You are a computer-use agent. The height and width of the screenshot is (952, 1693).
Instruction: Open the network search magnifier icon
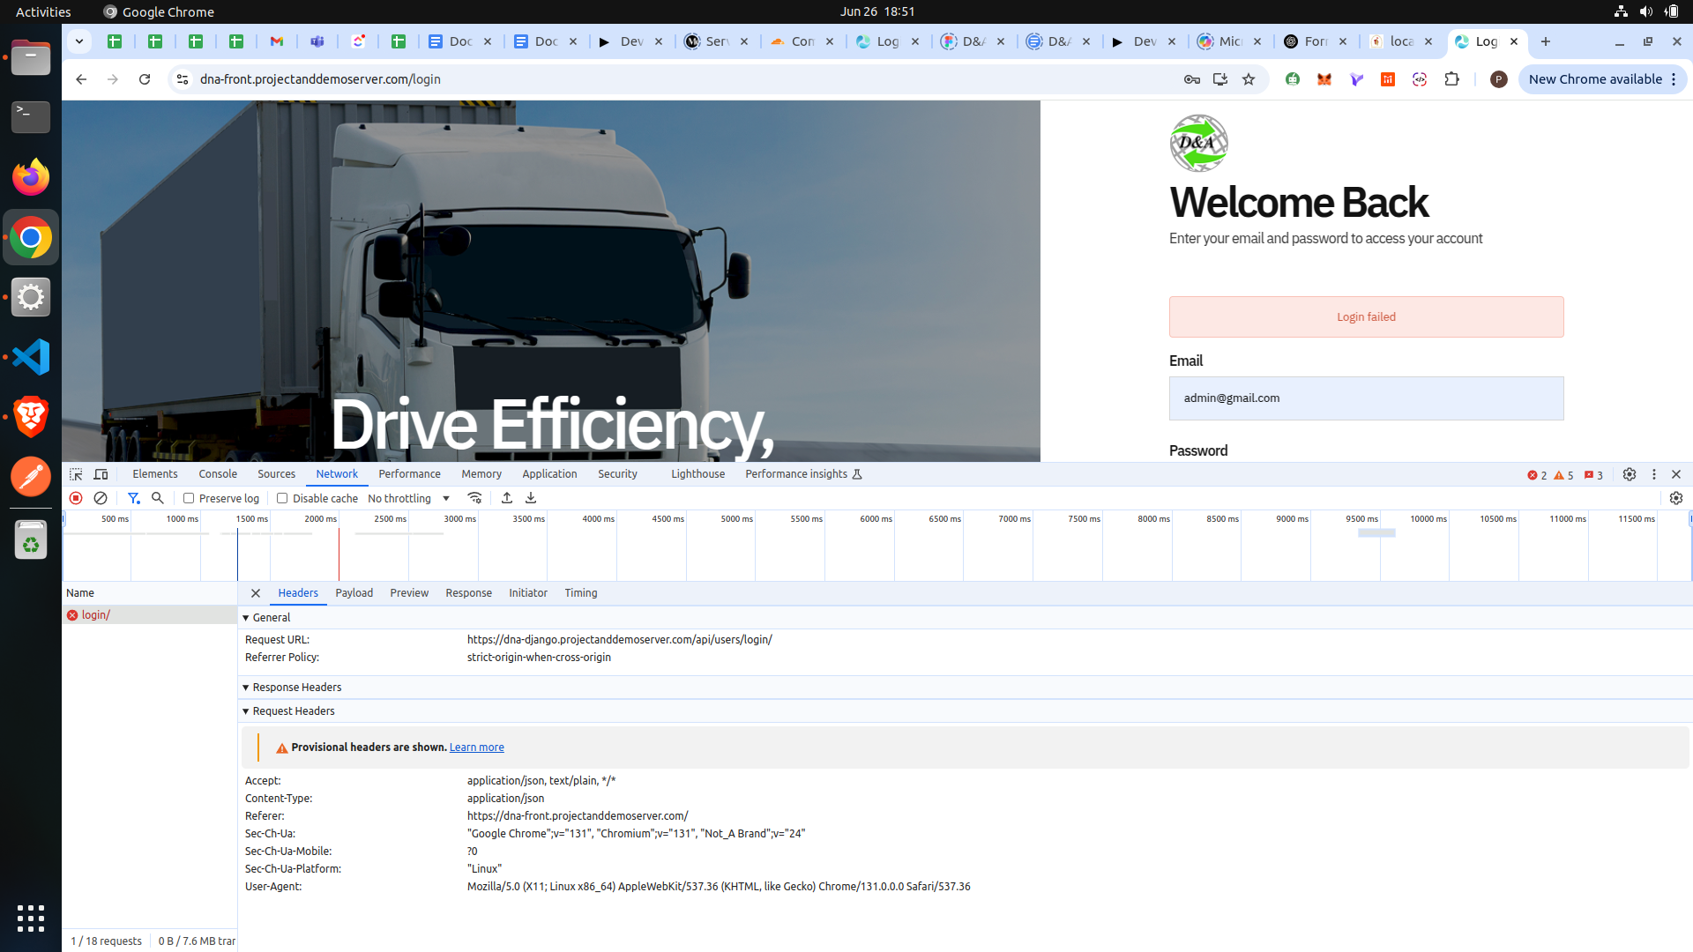[158, 498]
